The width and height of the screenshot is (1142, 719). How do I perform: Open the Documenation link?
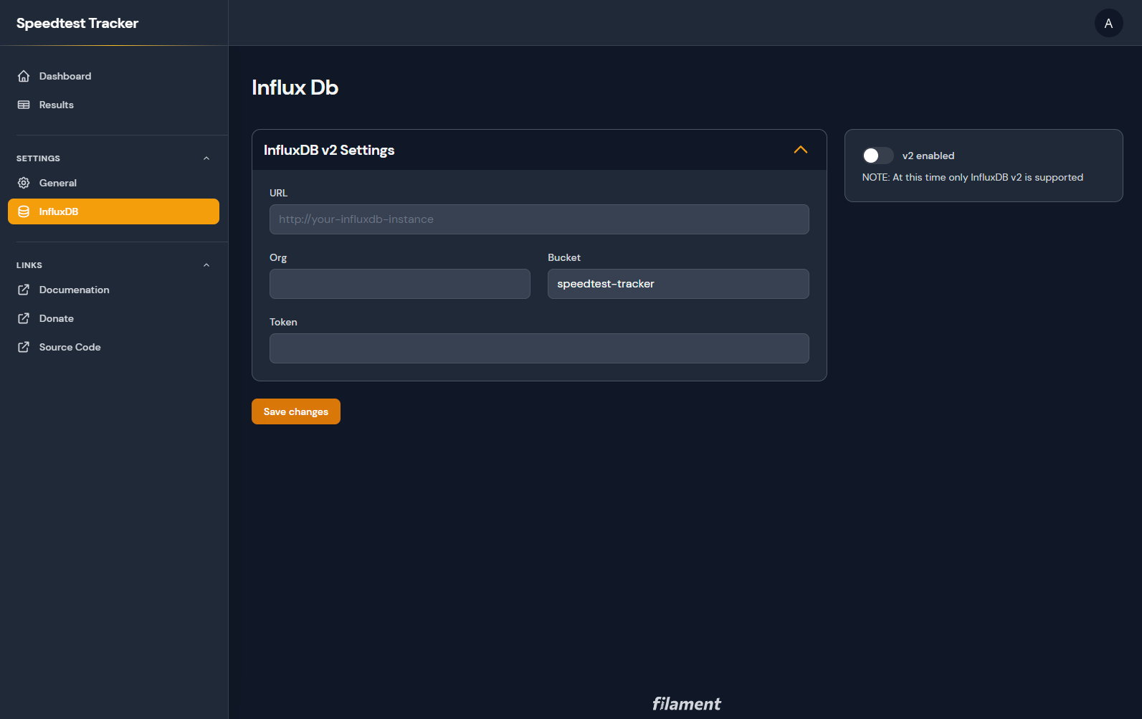pyautogui.click(x=113, y=290)
